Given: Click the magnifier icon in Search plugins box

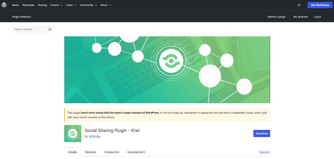Looking at the screenshot, I should 50,29.
